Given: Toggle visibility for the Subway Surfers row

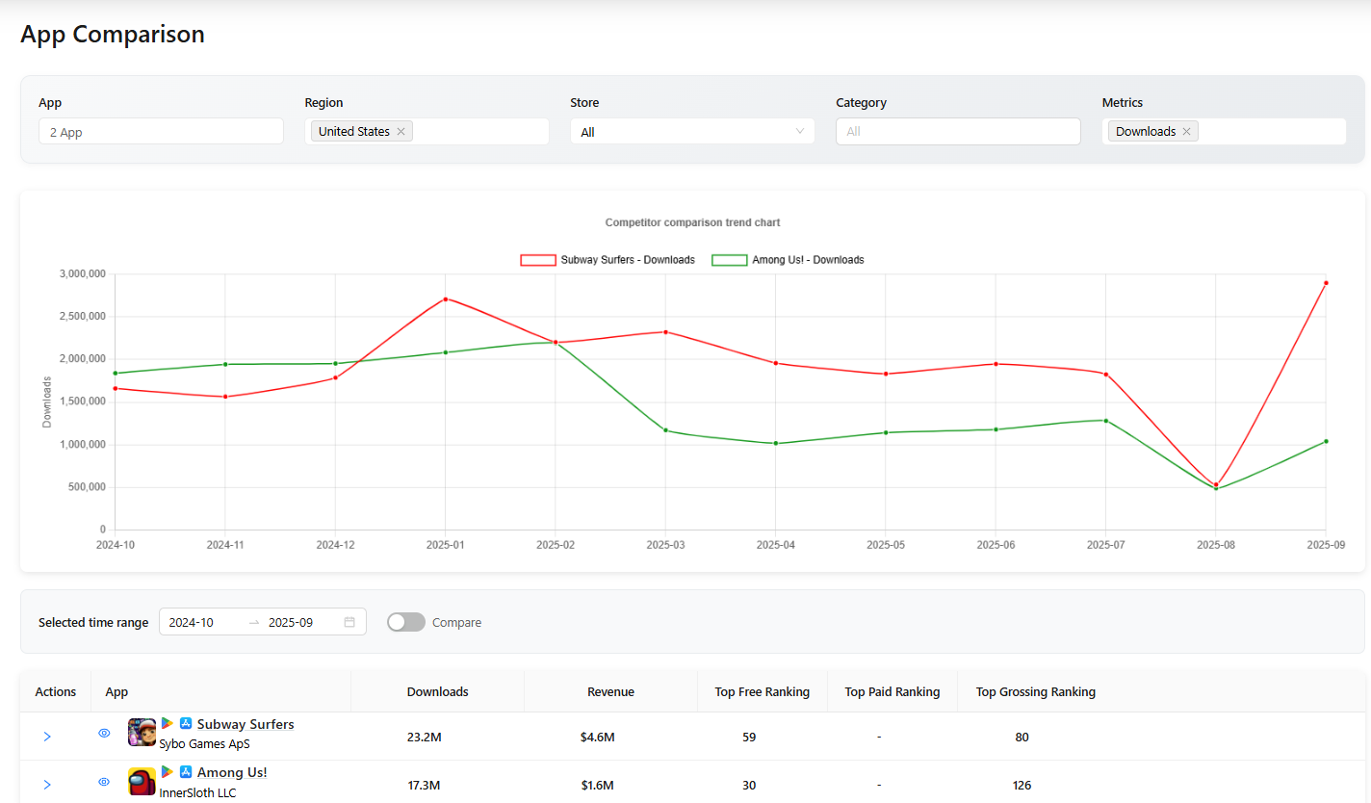Looking at the screenshot, I should point(104,733).
